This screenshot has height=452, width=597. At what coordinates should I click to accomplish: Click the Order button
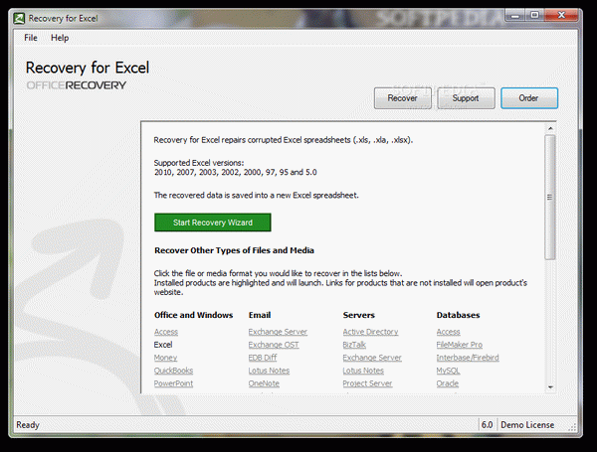pyautogui.click(x=529, y=98)
